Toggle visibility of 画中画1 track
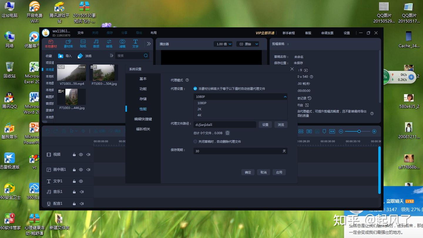The height and width of the screenshot is (238, 423). [81, 170]
